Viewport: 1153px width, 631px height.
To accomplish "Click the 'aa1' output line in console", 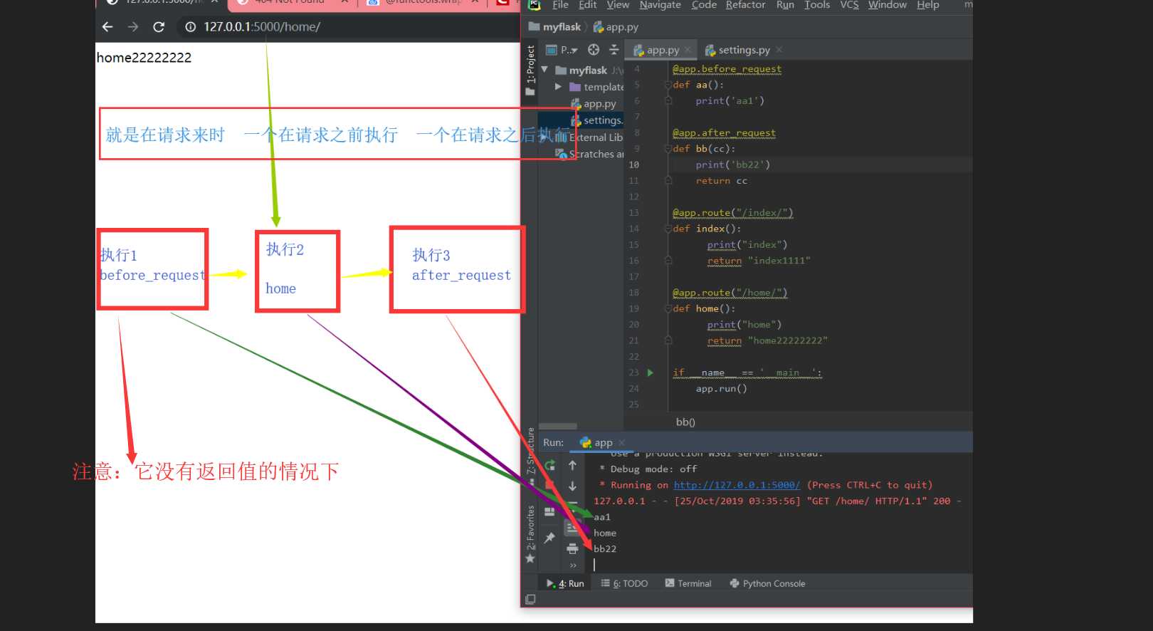I will (602, 517).
